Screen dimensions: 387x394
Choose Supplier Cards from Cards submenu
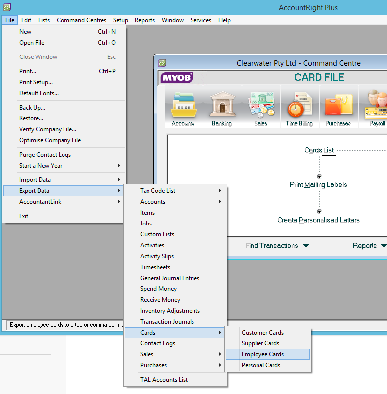point(268,343)
